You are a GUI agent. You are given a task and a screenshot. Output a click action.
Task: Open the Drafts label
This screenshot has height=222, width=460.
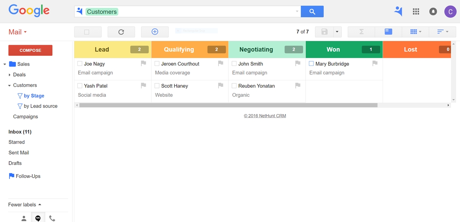pyautogui.click(x=15, y=163)
